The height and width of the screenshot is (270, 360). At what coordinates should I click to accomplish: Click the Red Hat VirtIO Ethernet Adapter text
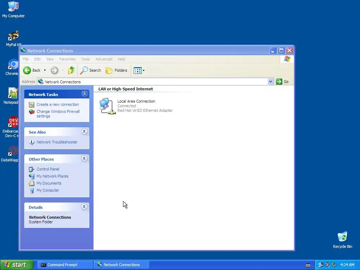coord(145,110)
